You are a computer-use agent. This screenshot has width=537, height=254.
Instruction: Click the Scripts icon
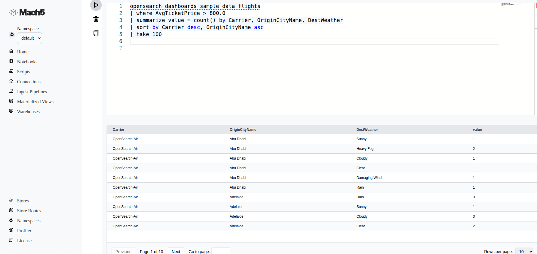[x=11, y=71]
